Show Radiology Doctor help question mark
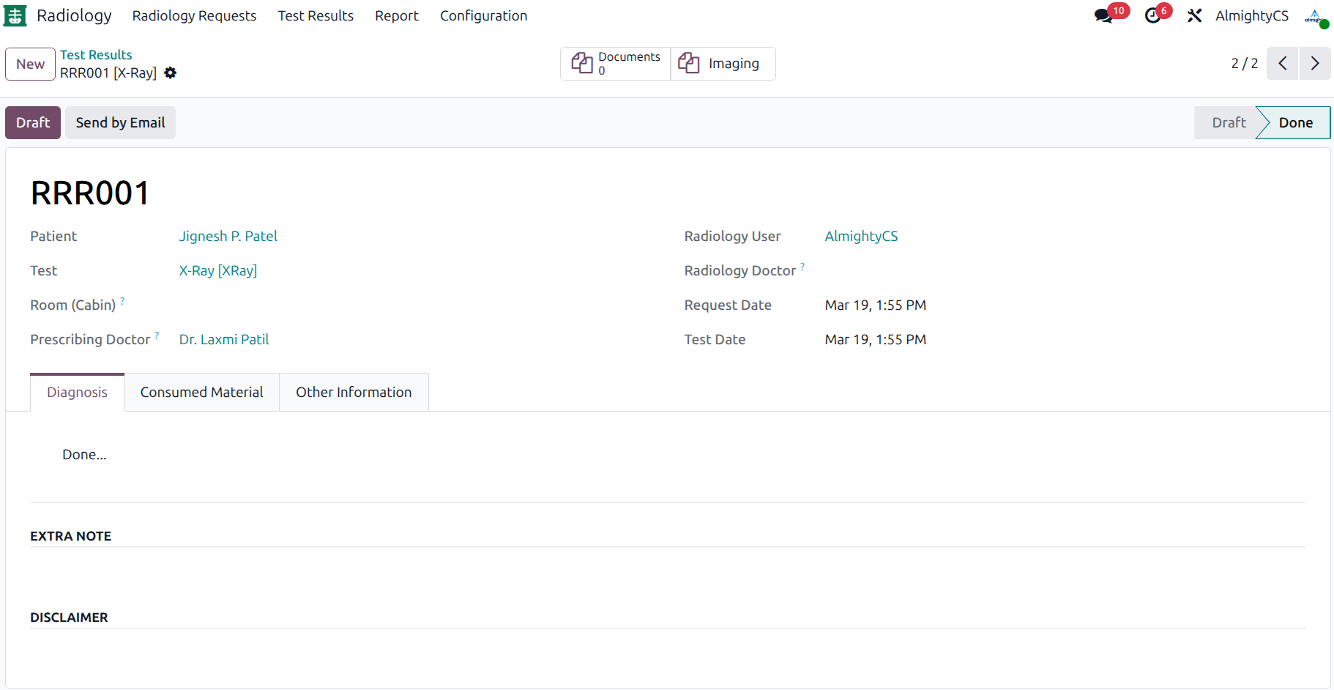 [802, 266]
